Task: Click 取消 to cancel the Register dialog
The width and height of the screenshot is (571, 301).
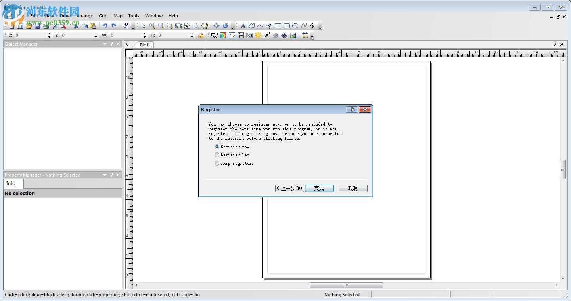Action: pos(353,189)
